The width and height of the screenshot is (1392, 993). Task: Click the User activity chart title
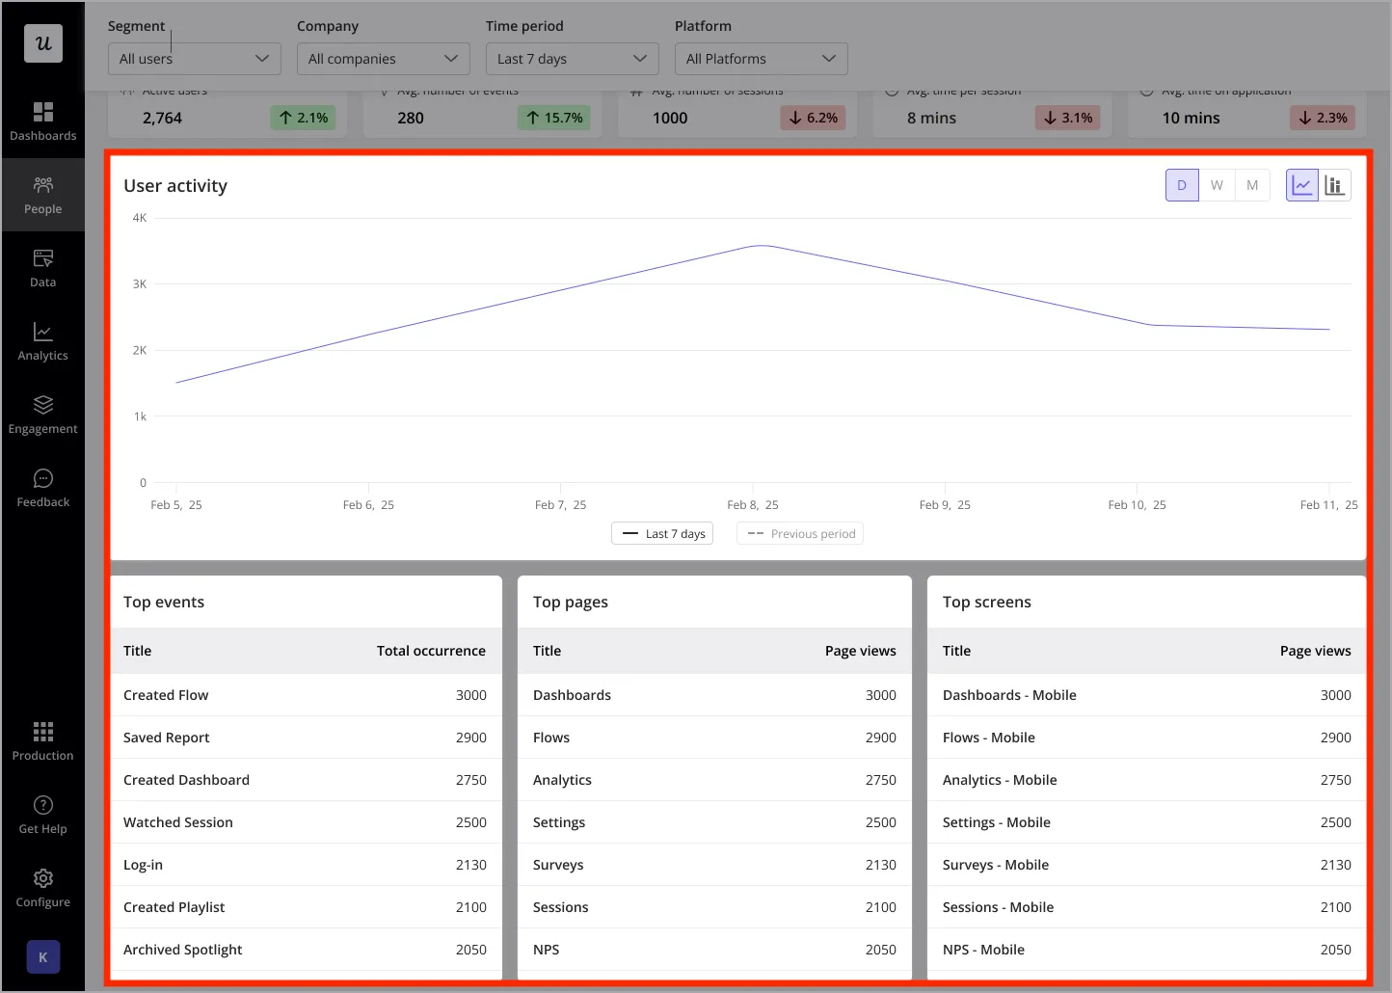click(175, 186)
